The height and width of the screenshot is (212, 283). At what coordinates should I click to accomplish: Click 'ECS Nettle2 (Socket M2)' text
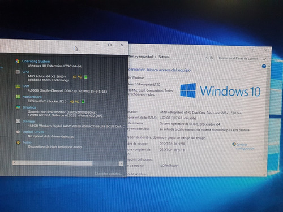[47, 101]
